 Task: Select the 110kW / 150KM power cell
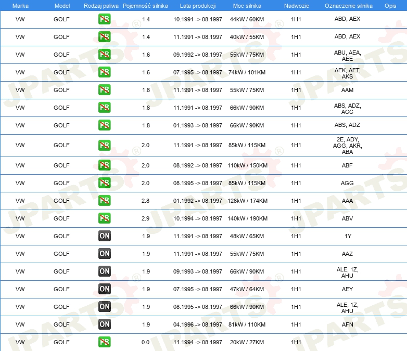(247, 165)
